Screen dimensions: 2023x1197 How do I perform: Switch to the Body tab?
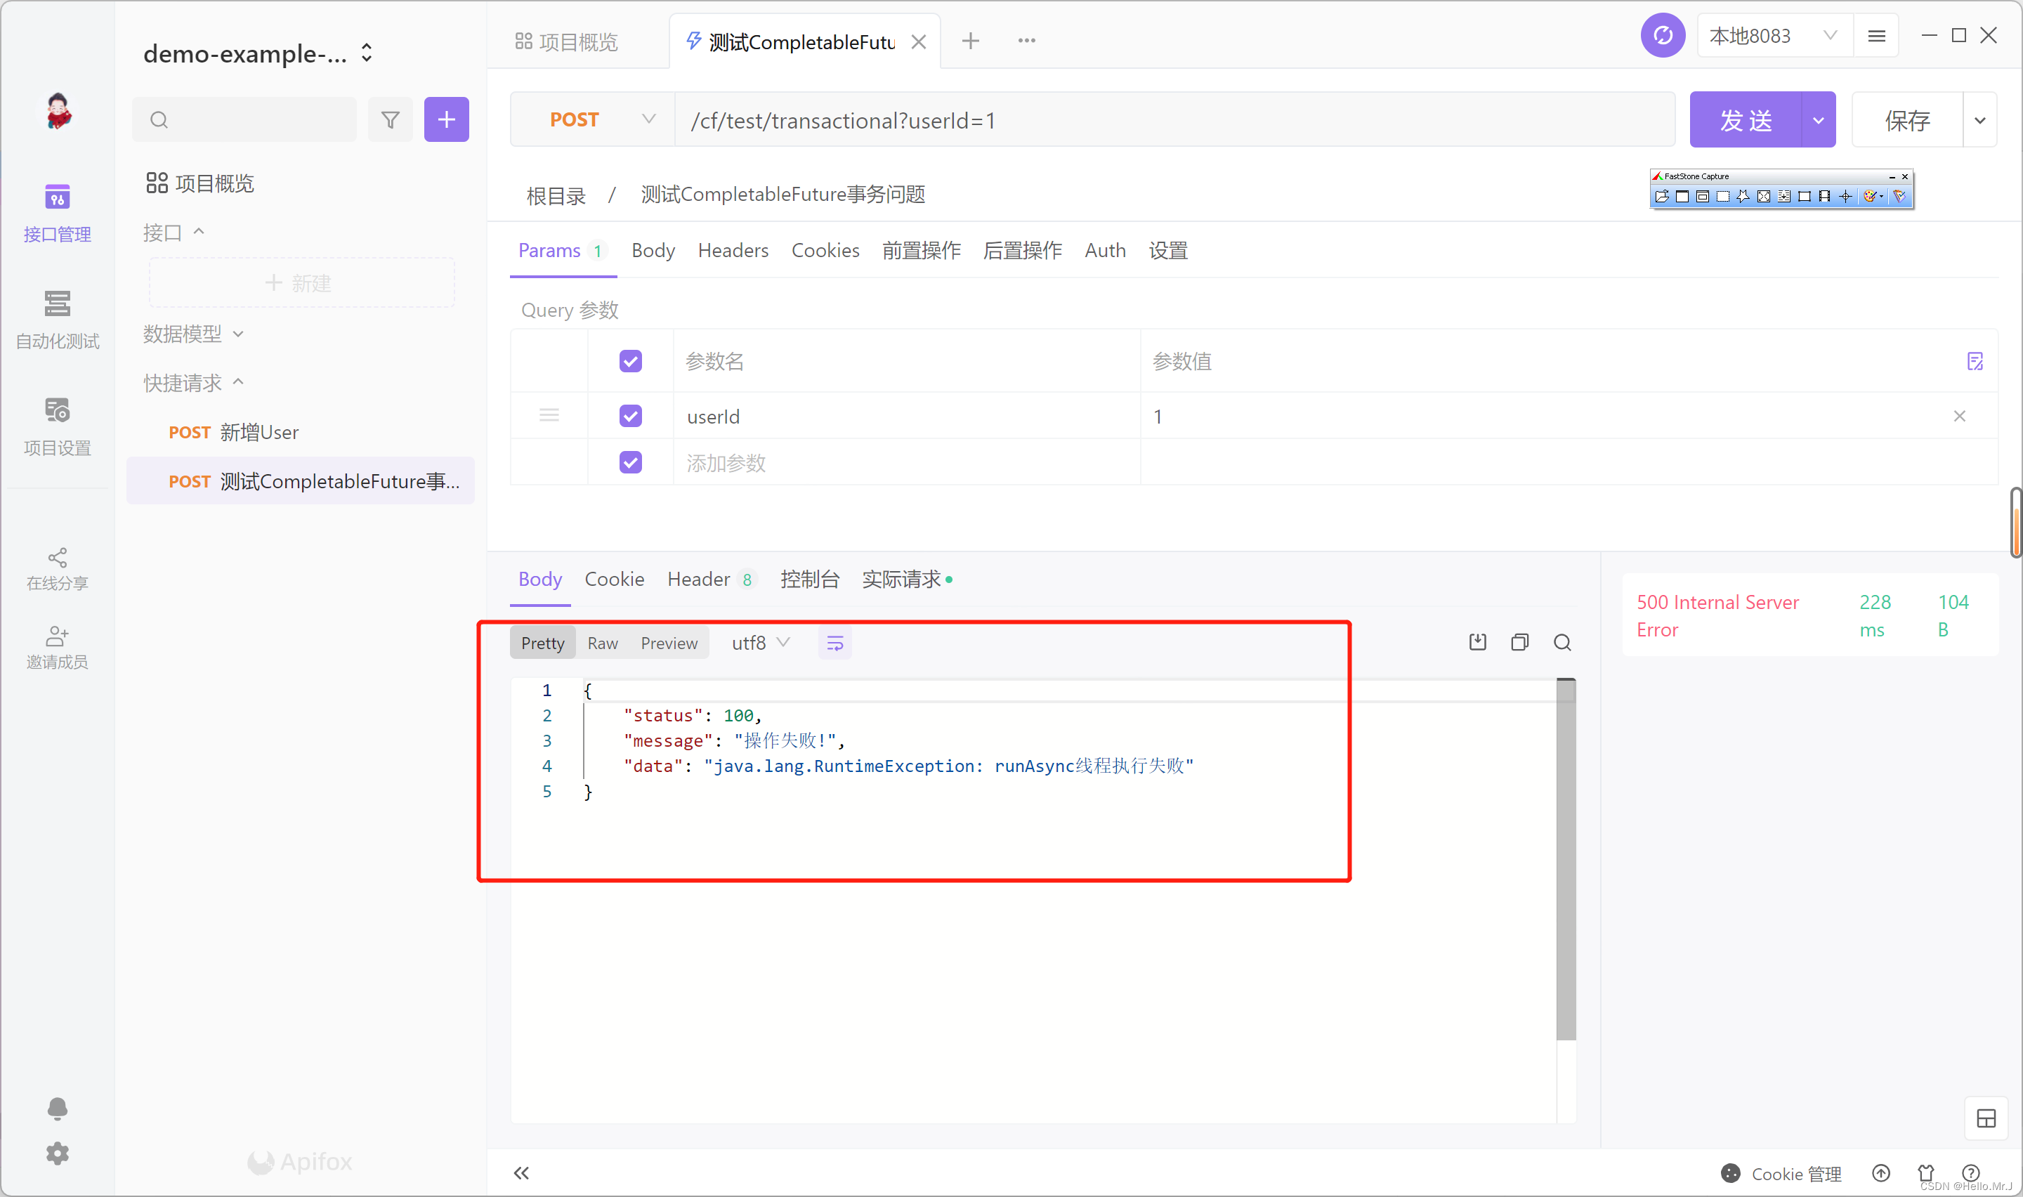[653, 249]
